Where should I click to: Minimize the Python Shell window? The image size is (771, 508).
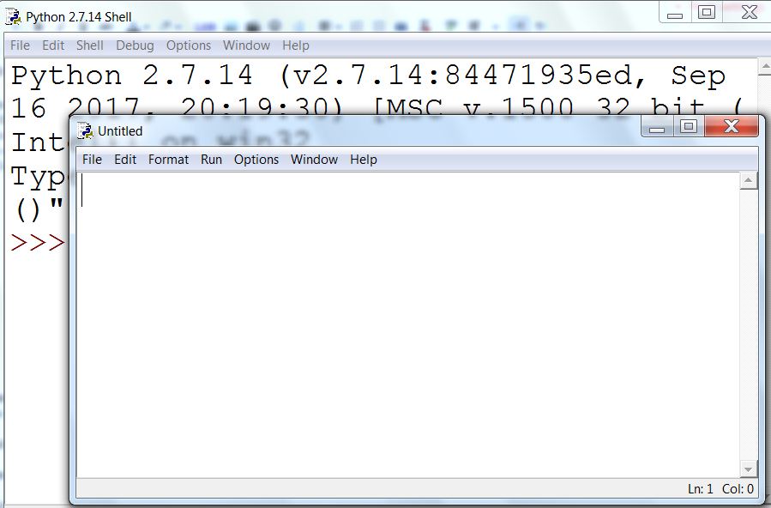pyautogui.click(x=675, y=12)
